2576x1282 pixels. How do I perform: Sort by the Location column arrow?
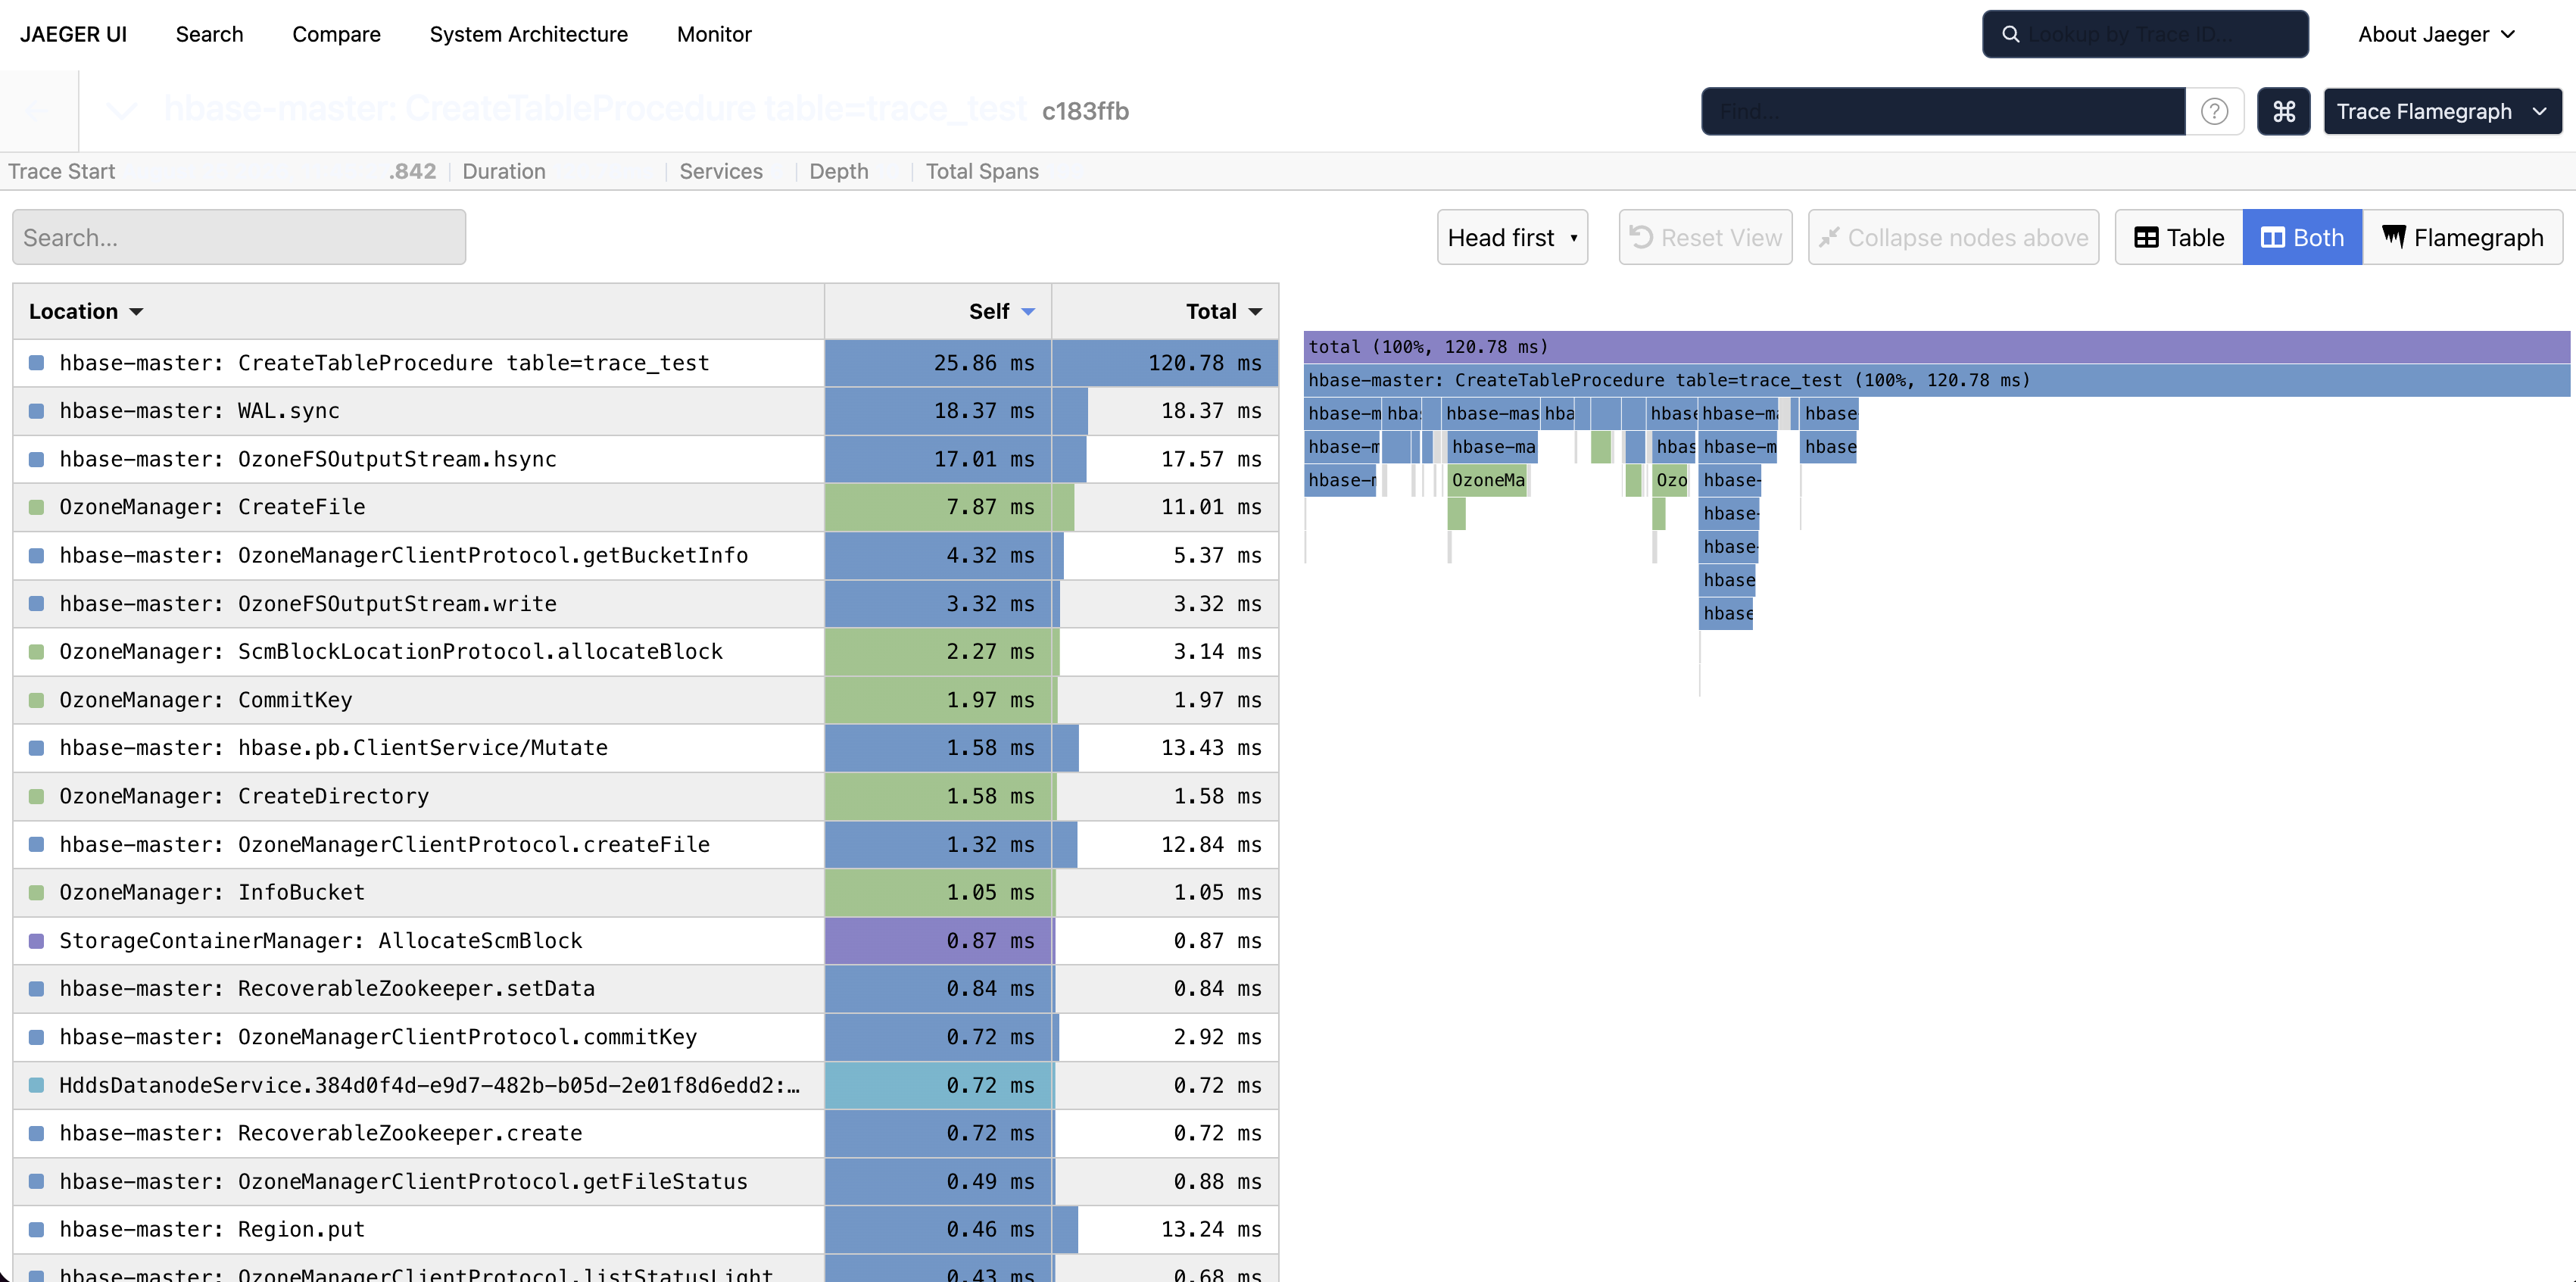[x=137, y=312]
